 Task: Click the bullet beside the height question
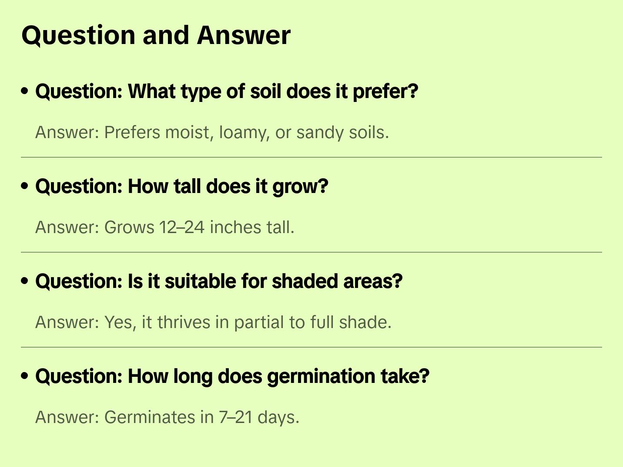25,186
